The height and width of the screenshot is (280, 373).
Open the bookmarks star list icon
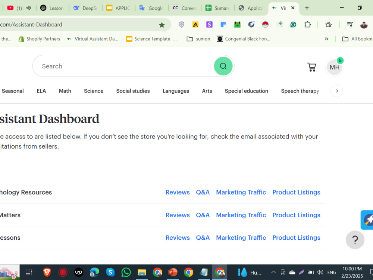[329, 25]
